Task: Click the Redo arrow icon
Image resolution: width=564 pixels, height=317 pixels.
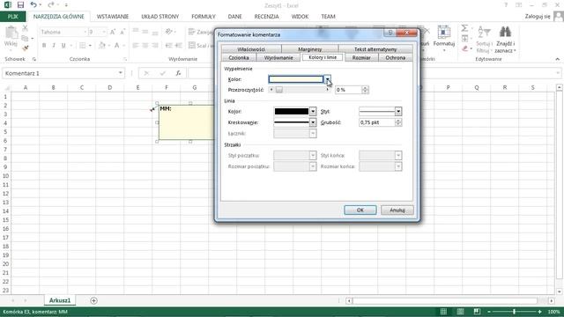Action: click(51, 4)
